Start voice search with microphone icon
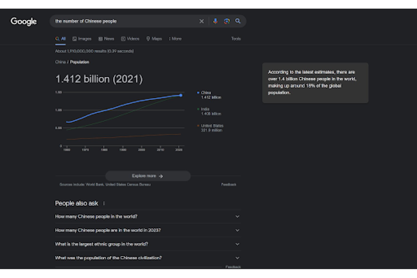This screenshot has height=278, width=417. coord(215,21)
